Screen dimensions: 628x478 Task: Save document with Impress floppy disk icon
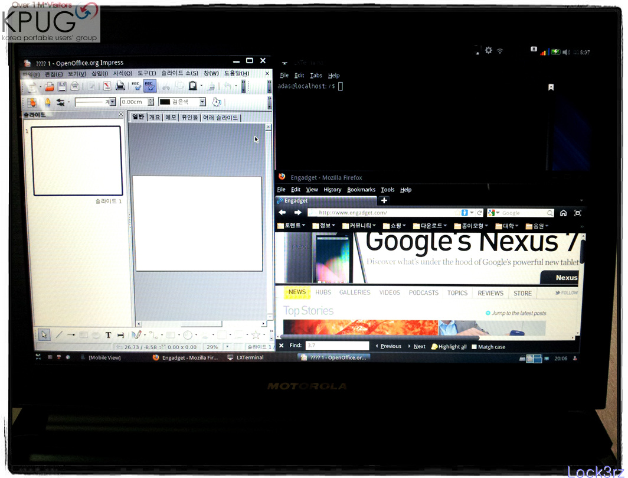pyautogui.click(x=61, y=86)
